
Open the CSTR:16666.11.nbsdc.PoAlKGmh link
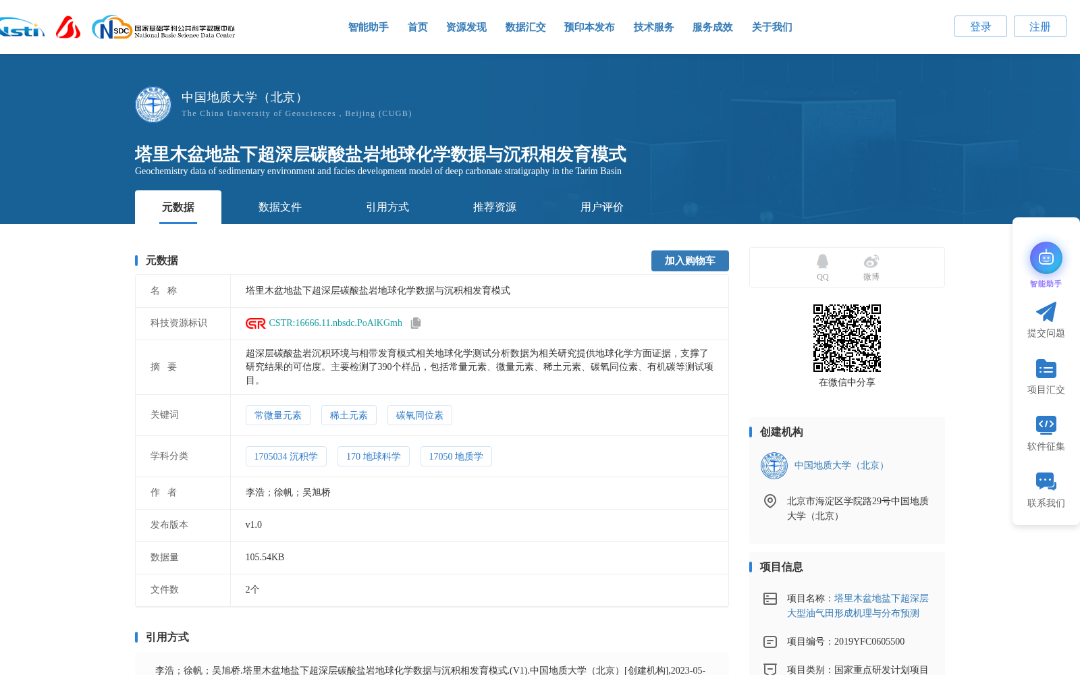coord(335,323)
